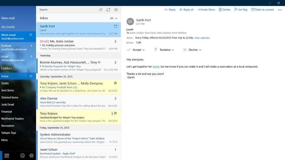Click flag on Updated Budget message
Screen dimensions: 285x160
coord(115,113)
